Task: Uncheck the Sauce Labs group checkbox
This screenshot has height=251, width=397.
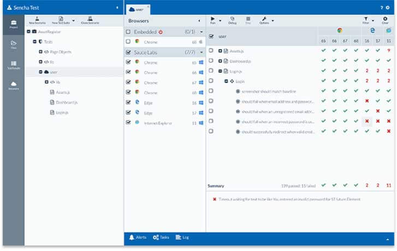Action: pyautogui.click(x=128, y=52)
